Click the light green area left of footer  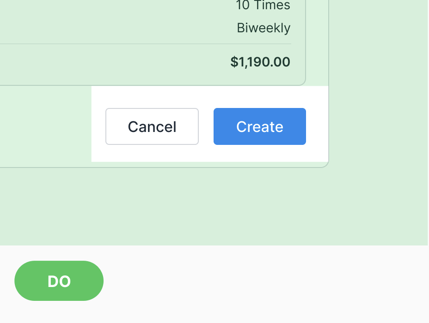pyautogui.click(x=46, y=125)
